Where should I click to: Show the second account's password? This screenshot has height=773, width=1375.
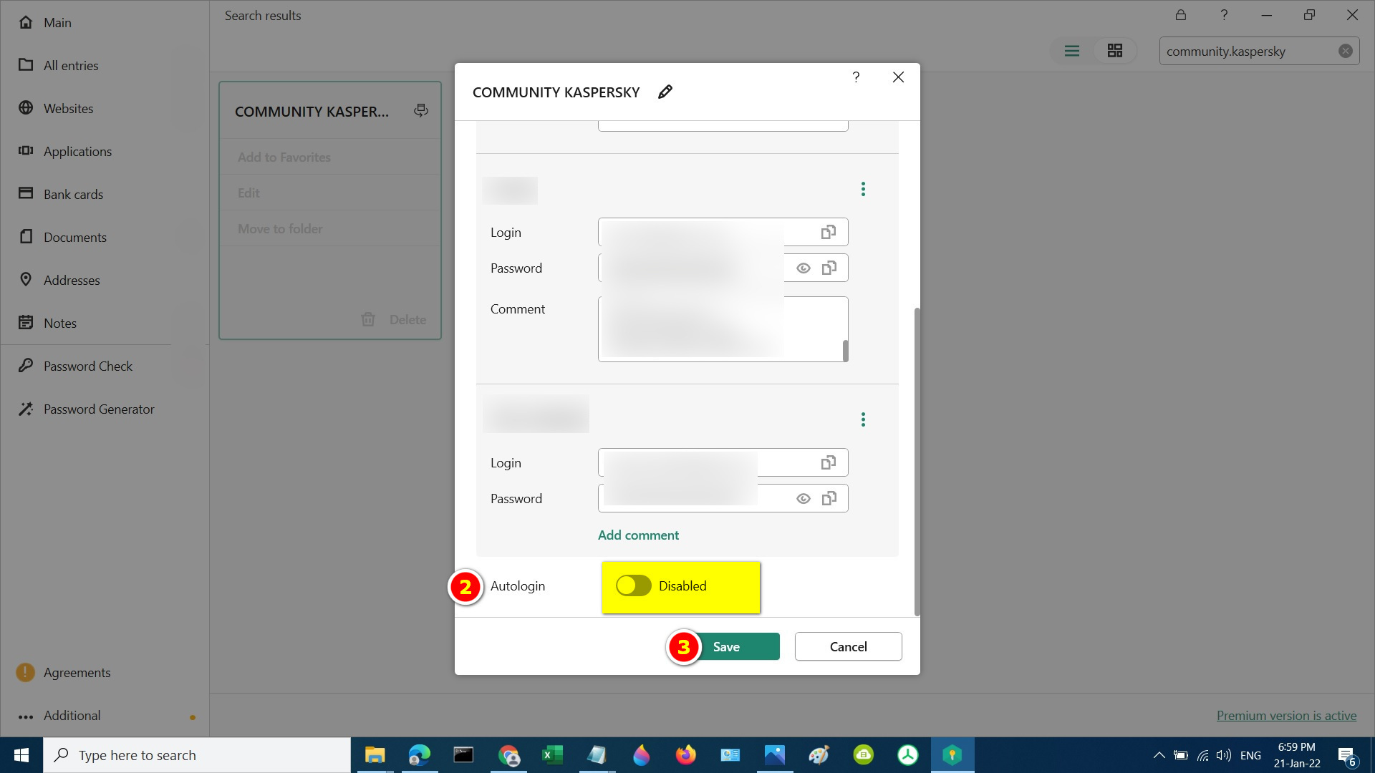[804, 498]
